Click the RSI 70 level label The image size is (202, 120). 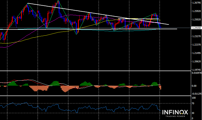coord(193,103)
